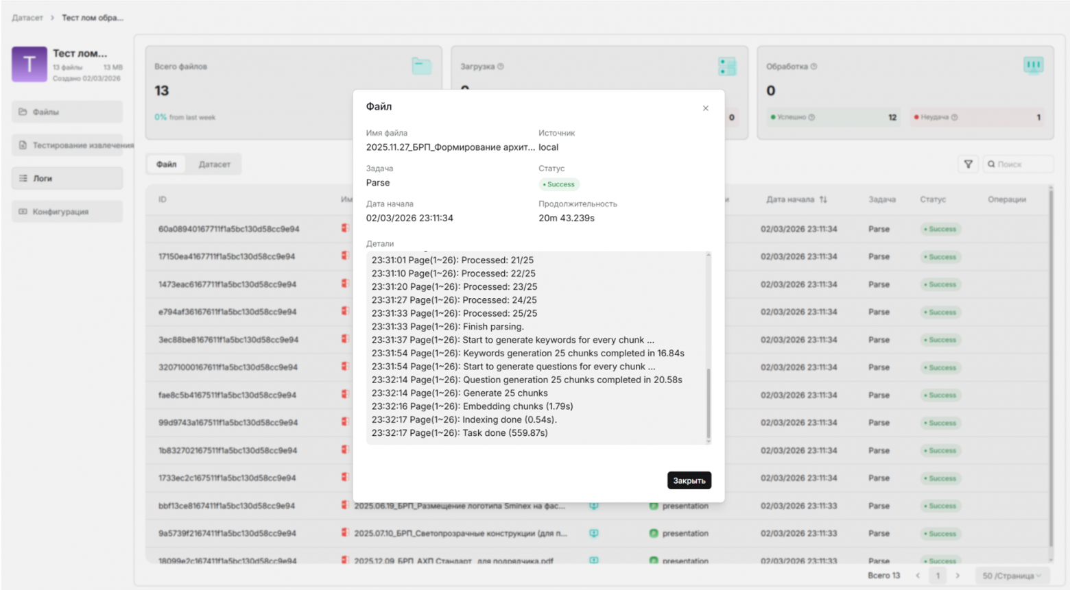Click PDF icon in row bbf13ce8...
Image resolution: width=1070 pixels, height=590 pixels.
pyautogui.click(x=345, y=506)
